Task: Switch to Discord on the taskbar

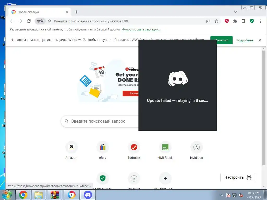Action: pyautogui.click(x=88, y=195)
